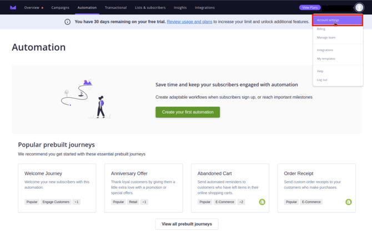This screenshot has width=372, height=241.
Task: Click Log out in account menu
Action: click(x=322, y=80)
